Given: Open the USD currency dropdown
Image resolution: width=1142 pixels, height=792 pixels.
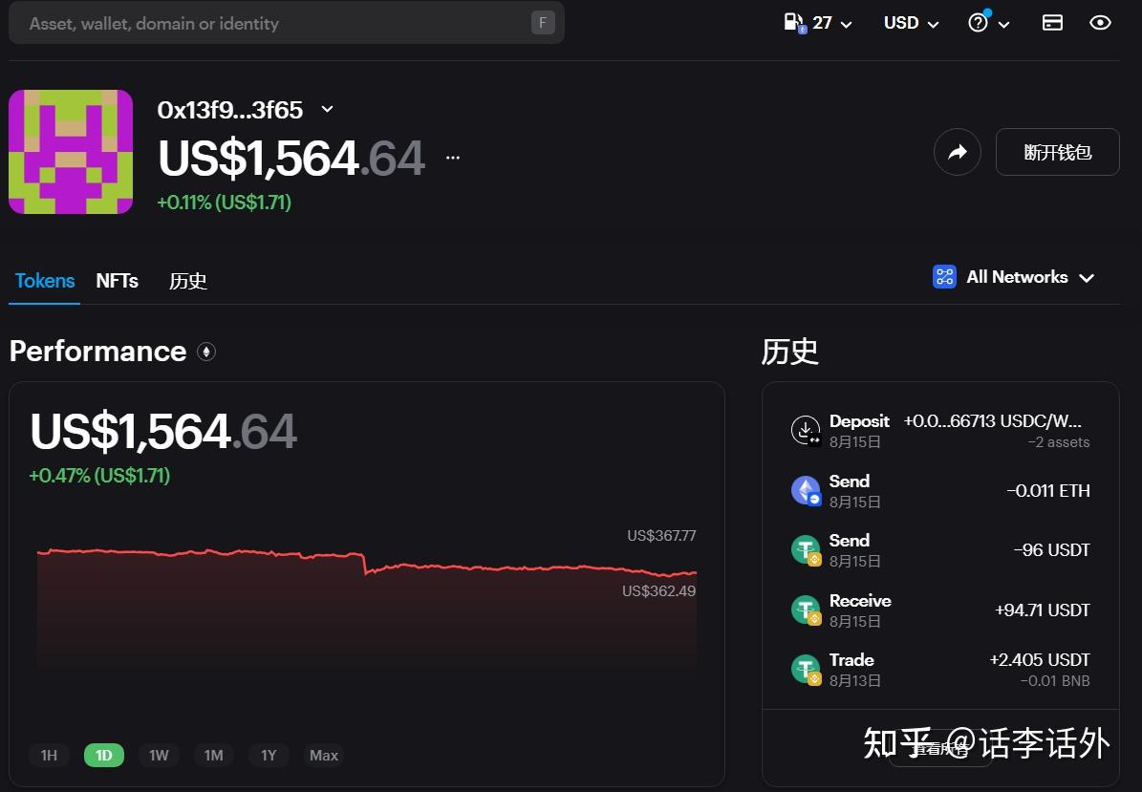Looking at the screenshot, I should [x=911, y=23].
